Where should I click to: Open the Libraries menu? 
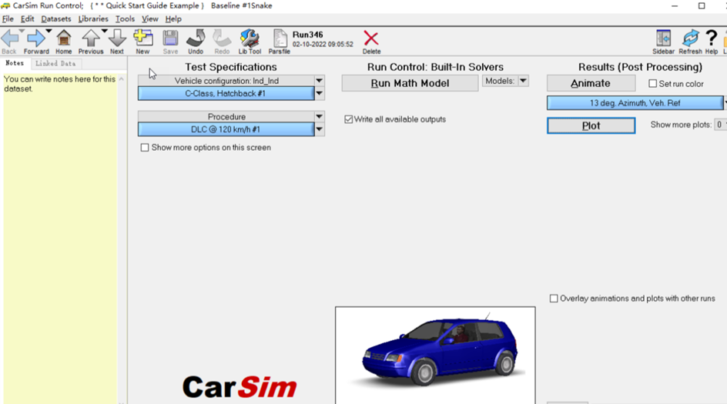[x=93, y=19]
